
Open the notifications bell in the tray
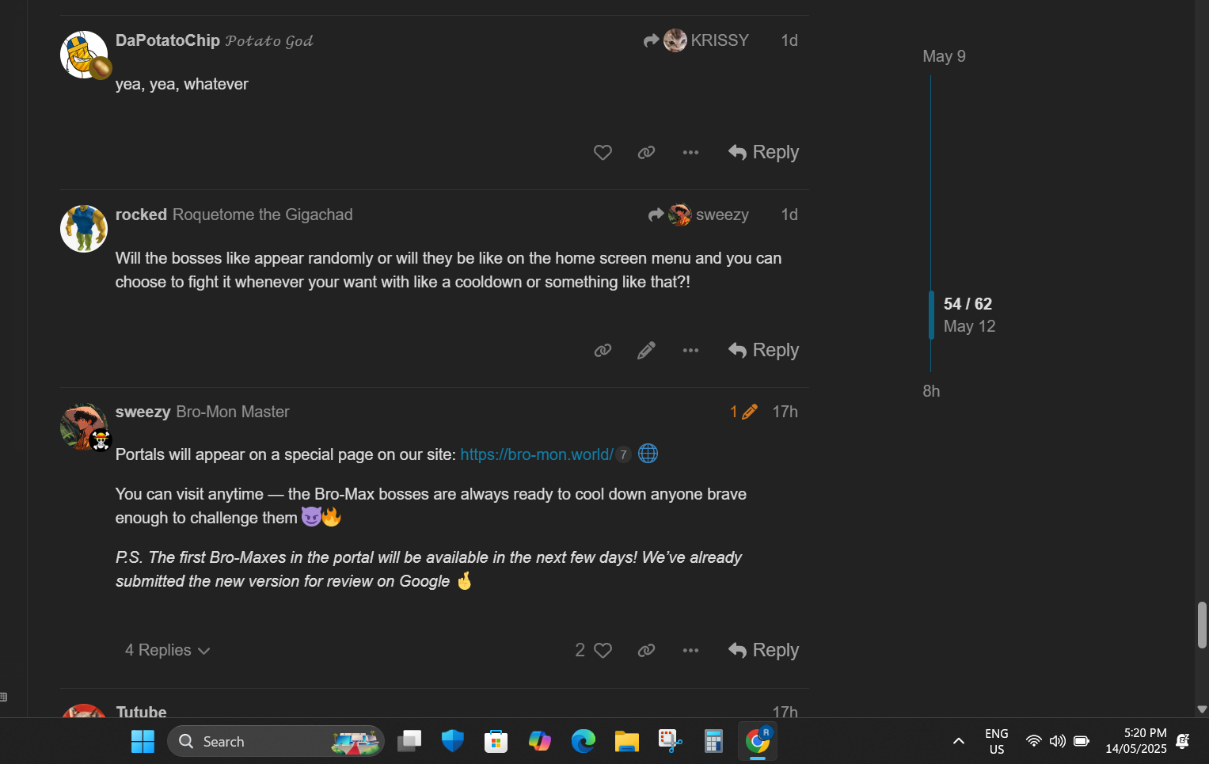(x=1183, y=742)
